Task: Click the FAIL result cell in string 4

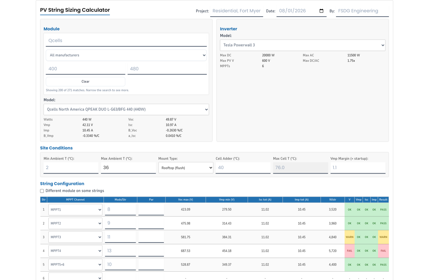Action: tap(383, 251)
